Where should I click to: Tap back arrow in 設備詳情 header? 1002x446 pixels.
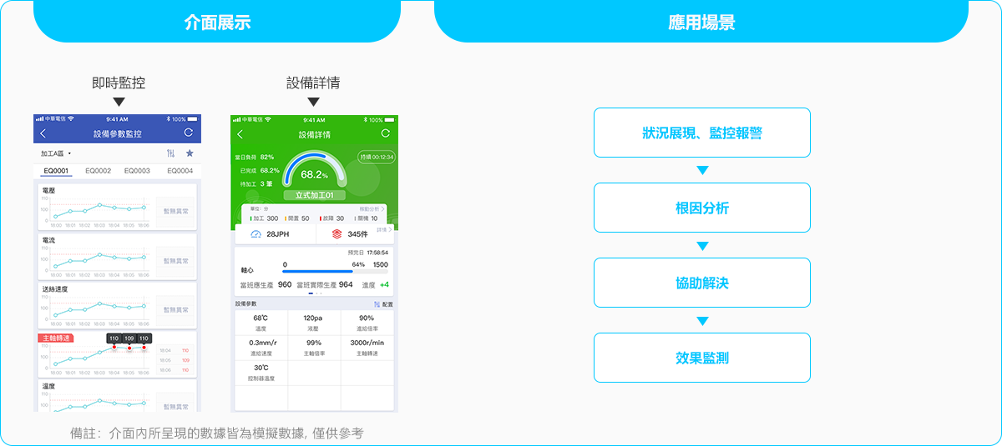(240, 134)
